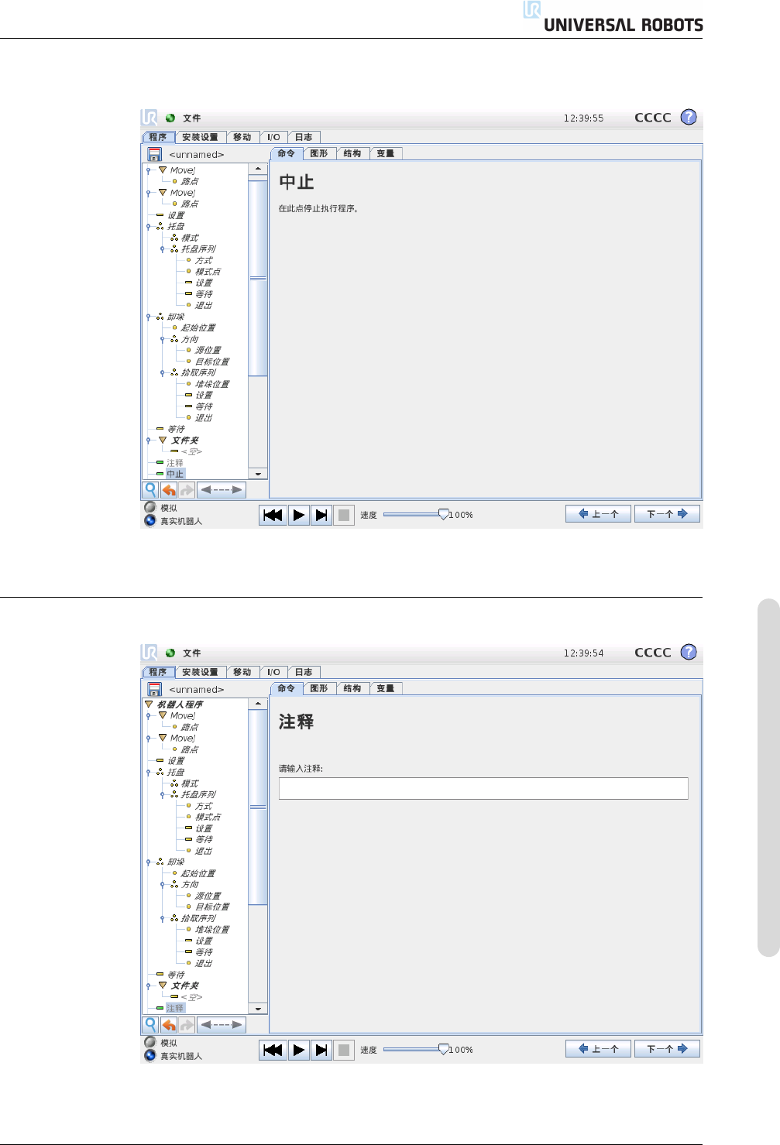780x1145 pixels.
Task: Click 上一个 button in upper screenshot
Action: click(x=598, y=514)
